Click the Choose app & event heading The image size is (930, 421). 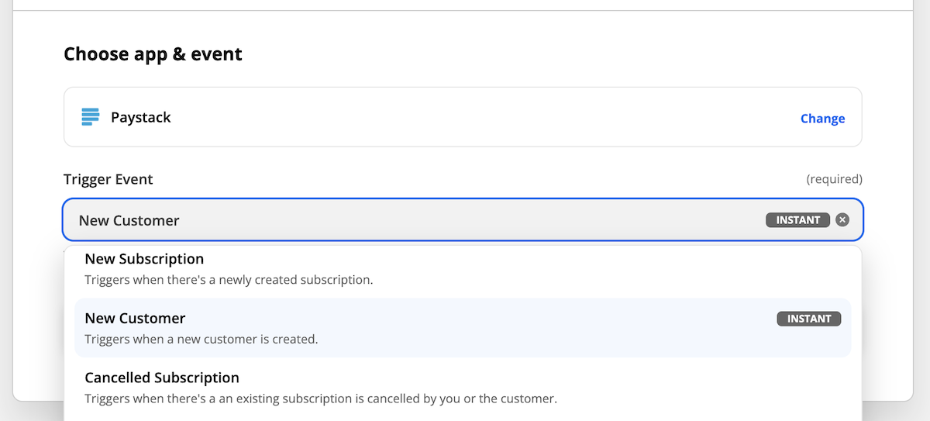tap(153, 54)
